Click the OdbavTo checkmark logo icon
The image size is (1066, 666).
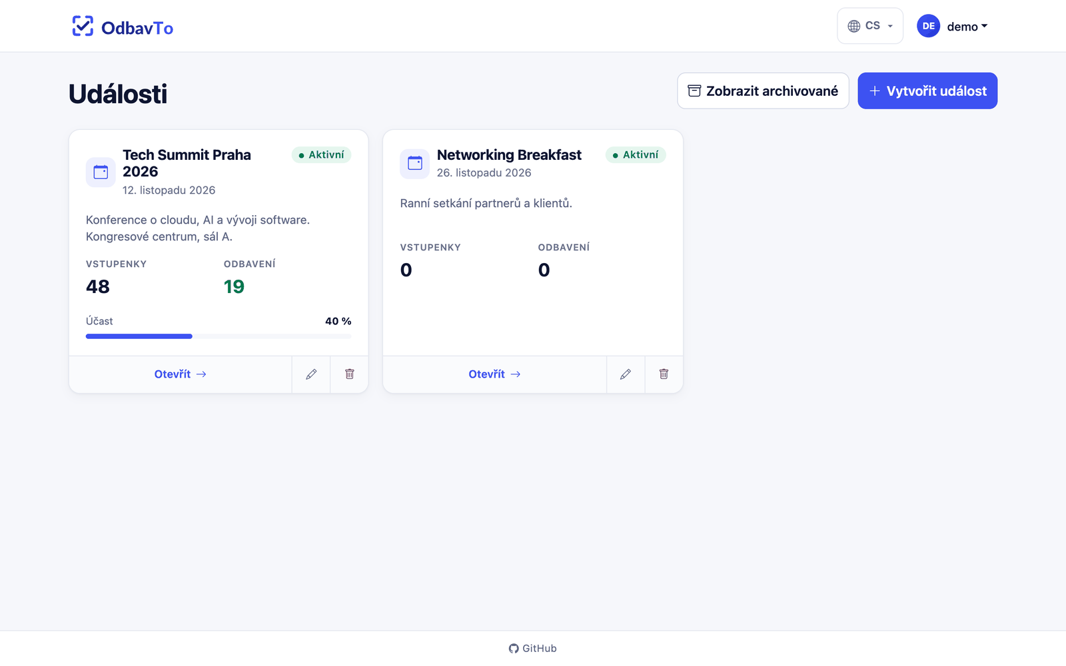(x=83, y=26)
